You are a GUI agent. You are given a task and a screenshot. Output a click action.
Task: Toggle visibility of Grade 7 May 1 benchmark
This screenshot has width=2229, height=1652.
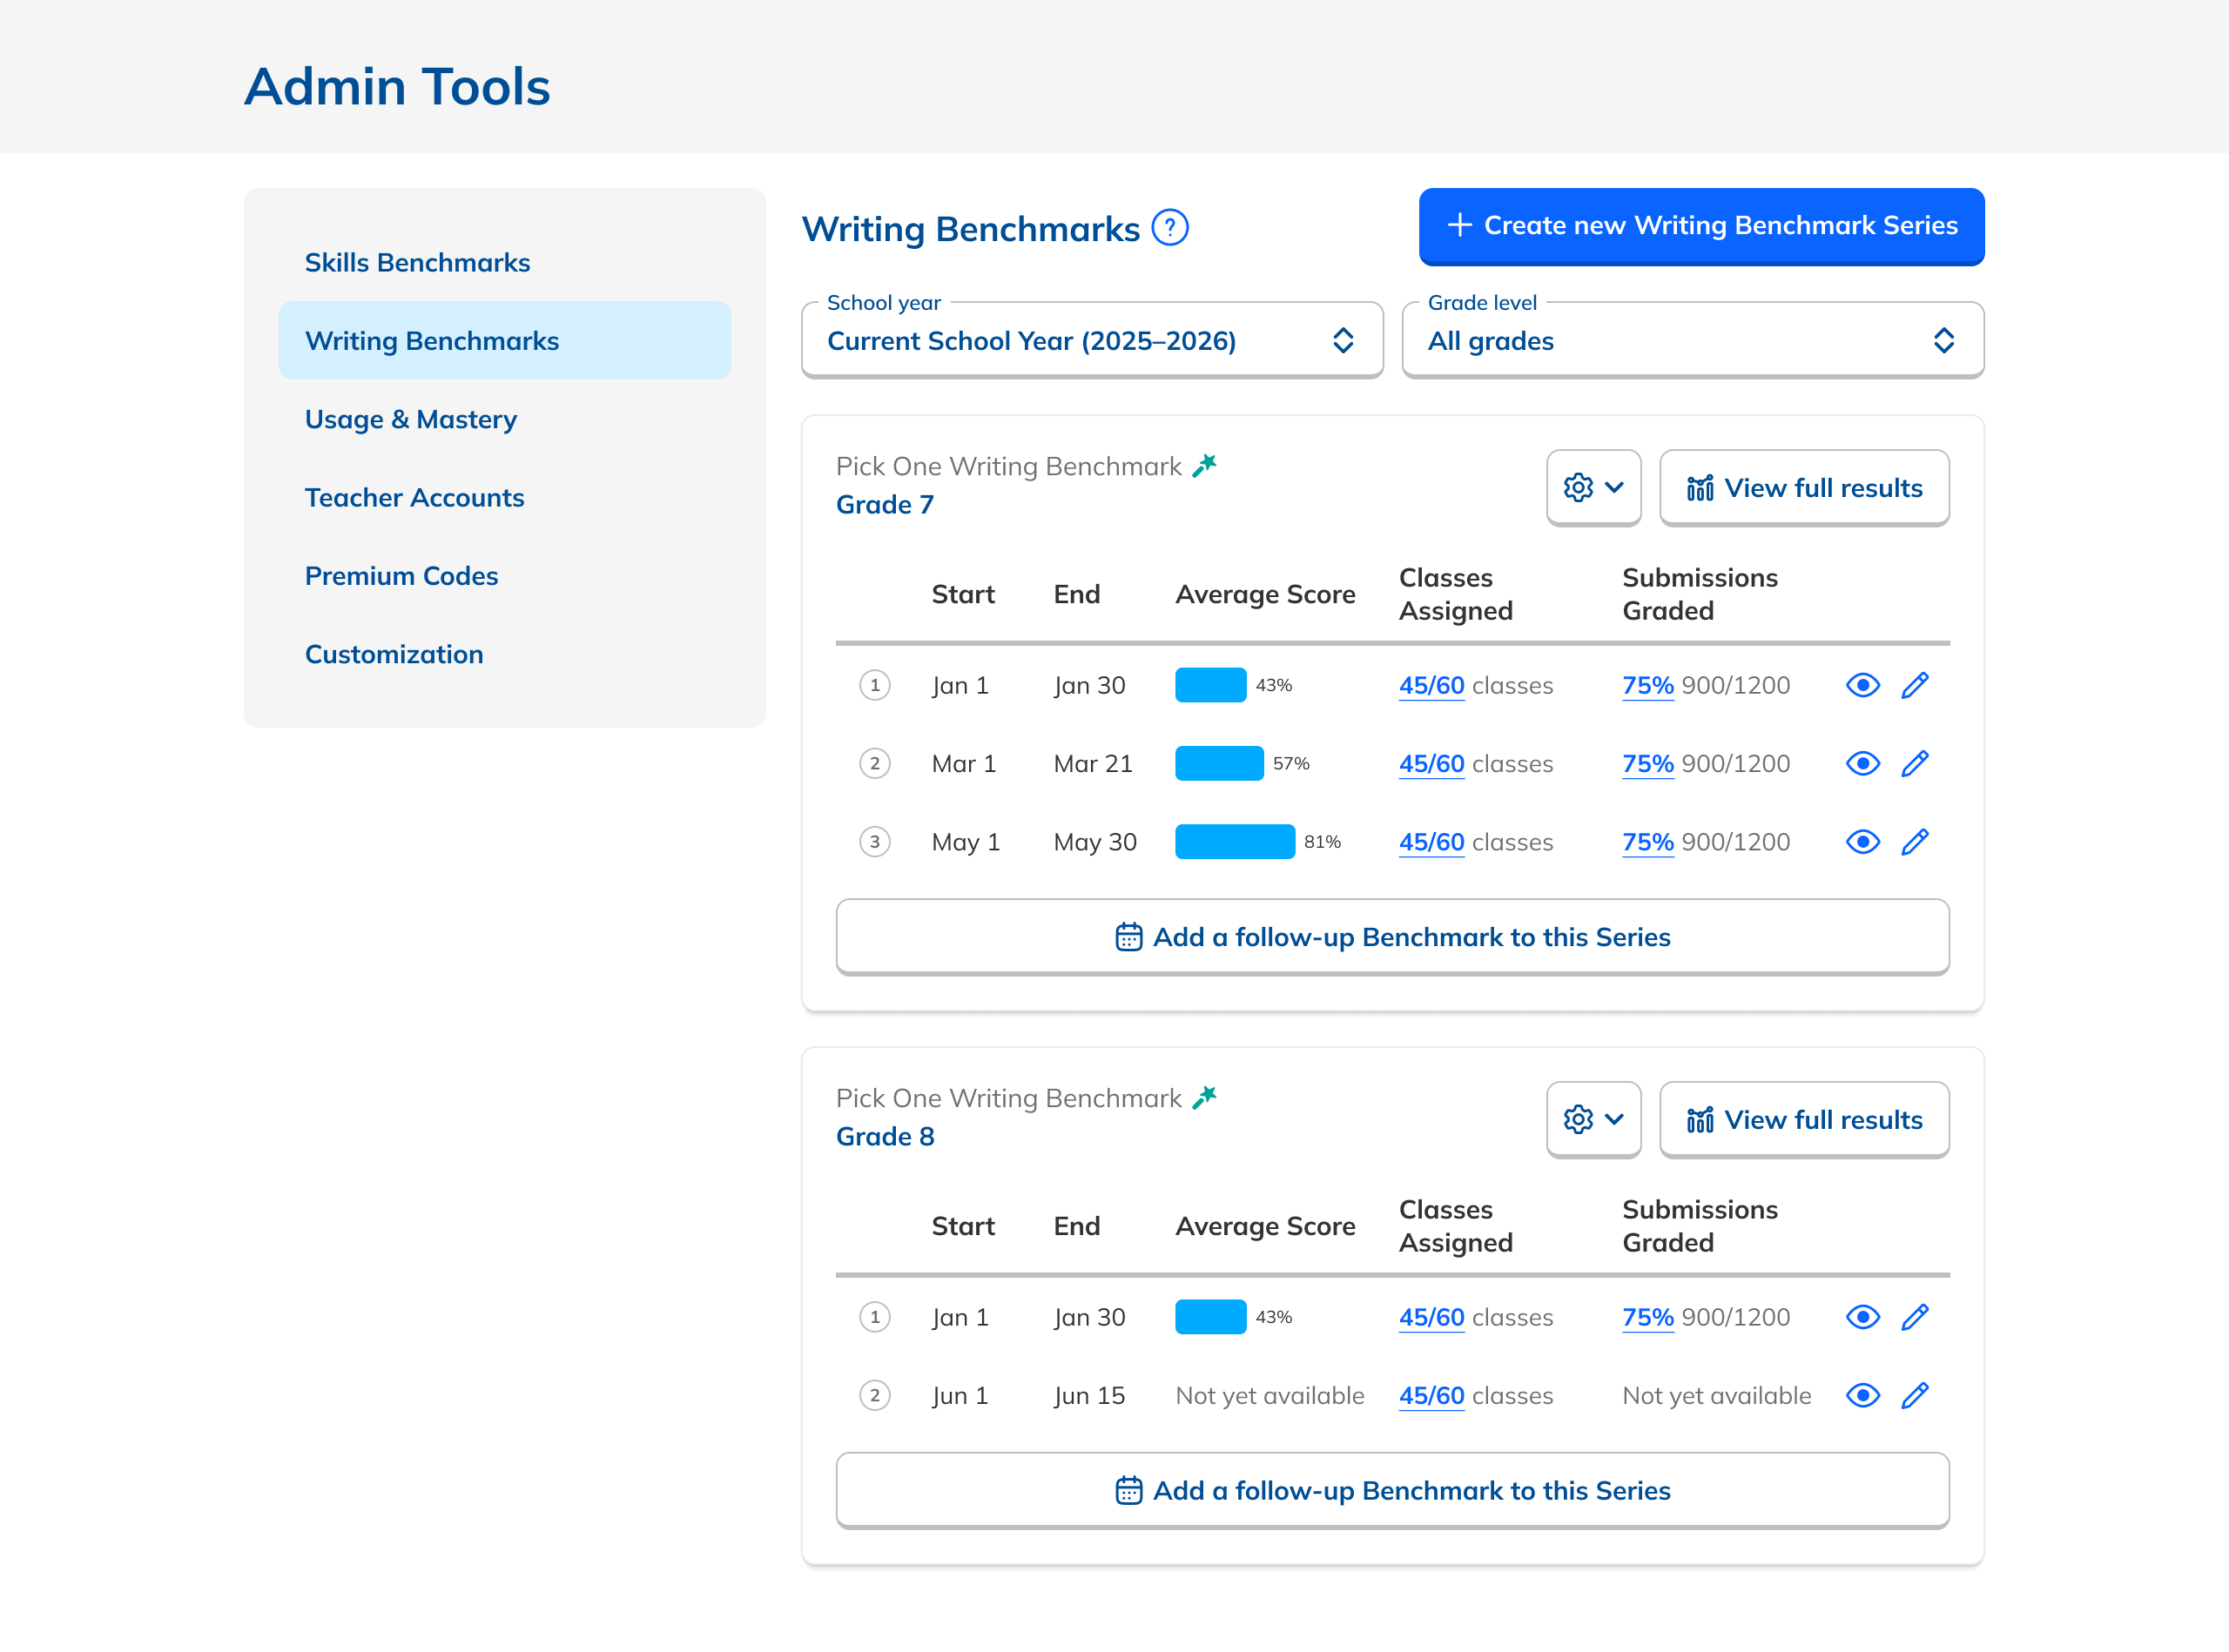coord(1862,842)
